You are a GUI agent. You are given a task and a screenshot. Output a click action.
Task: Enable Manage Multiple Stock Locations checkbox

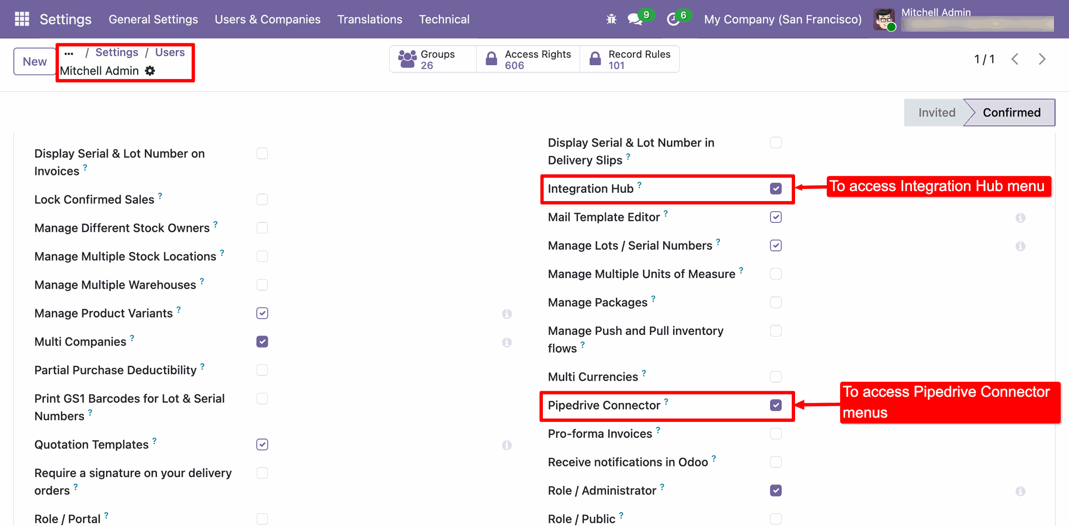(x=262, y=256)
